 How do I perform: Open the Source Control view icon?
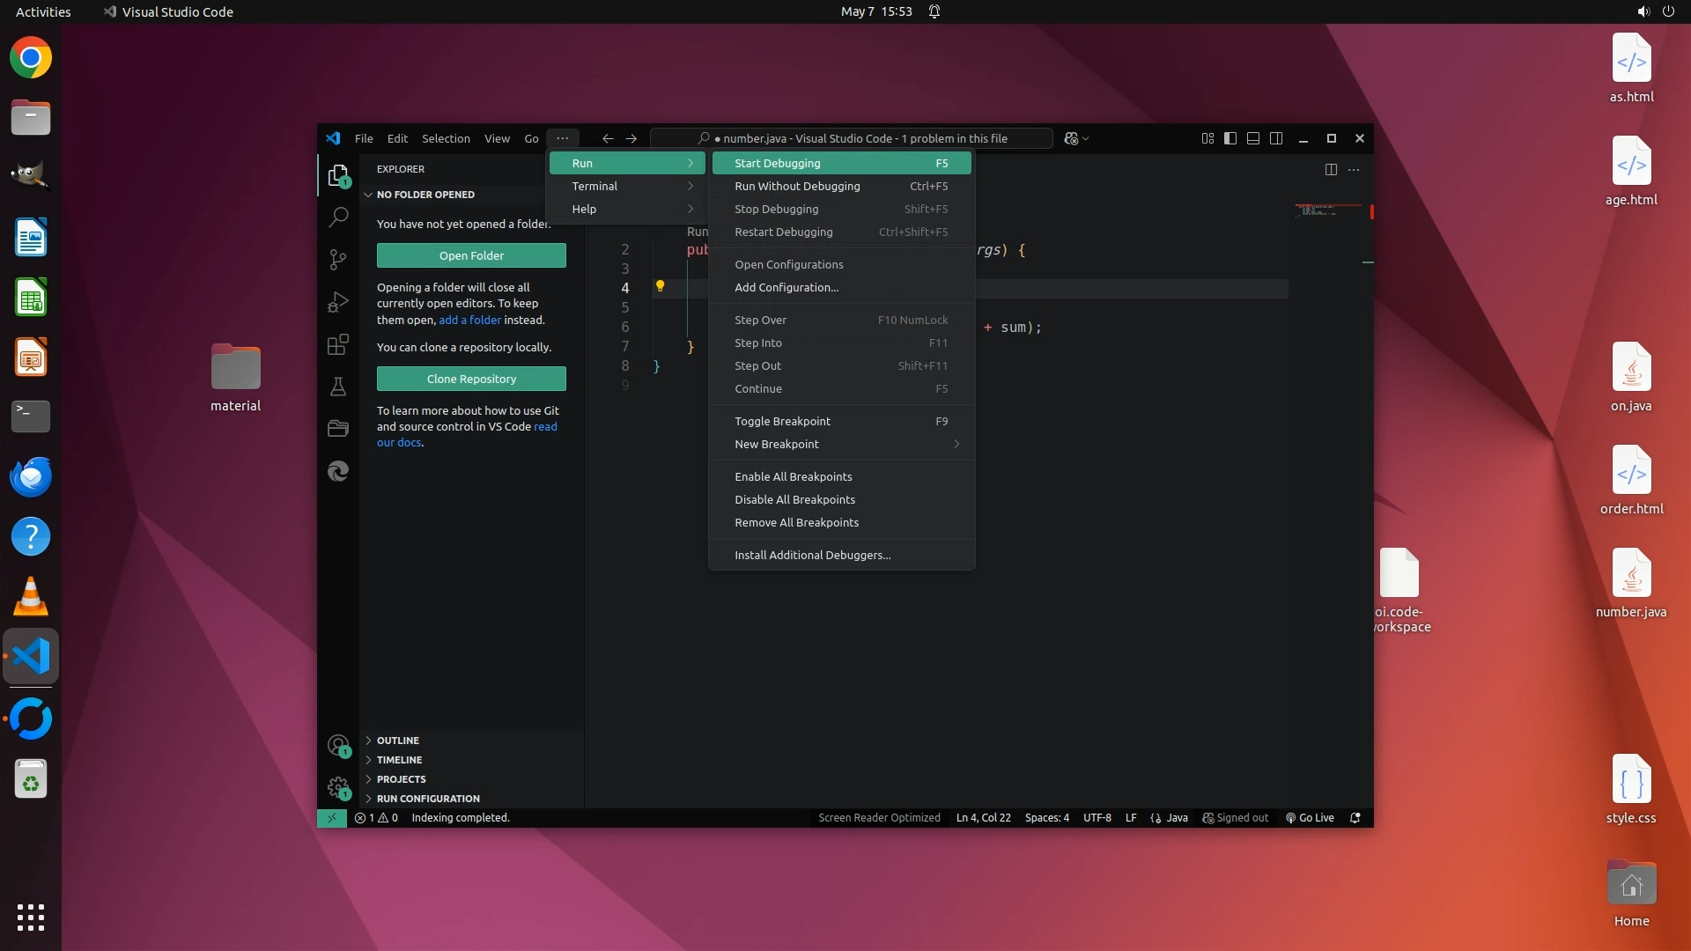pyautogui.click(x=338, y=259)
